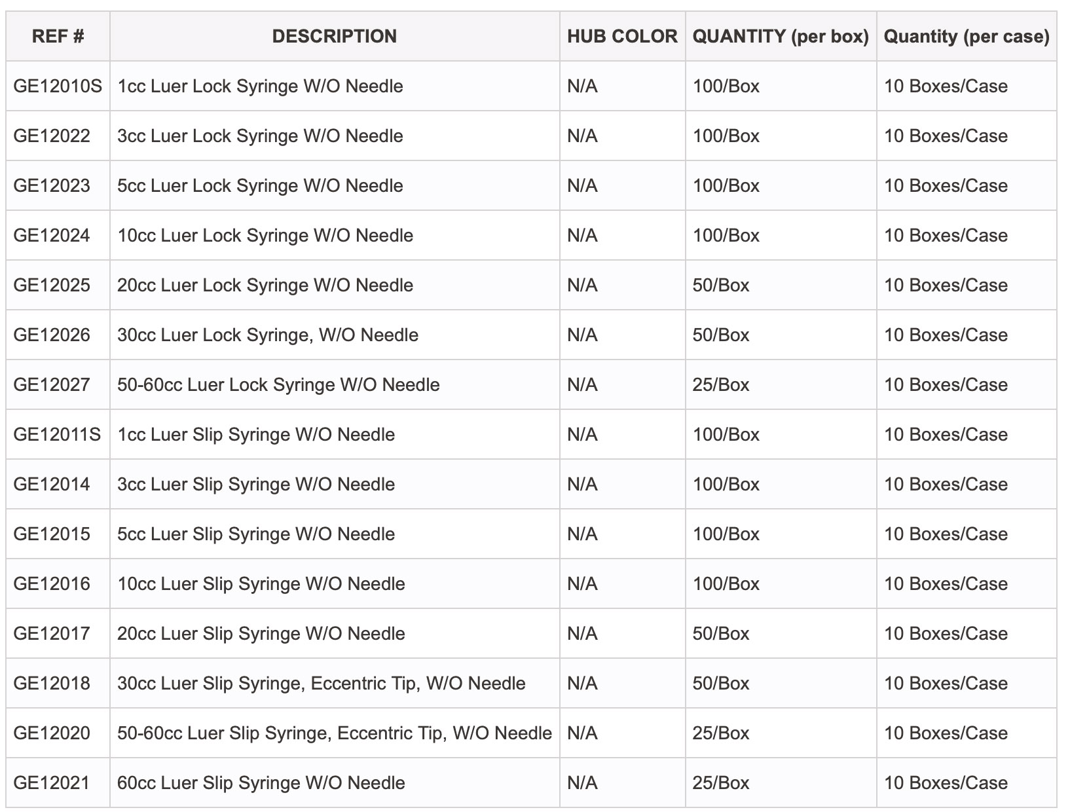Click 10 Boxes/Case in the GE12021 row
Viewport: 1070px width, 812px height.
click(946, 783)
